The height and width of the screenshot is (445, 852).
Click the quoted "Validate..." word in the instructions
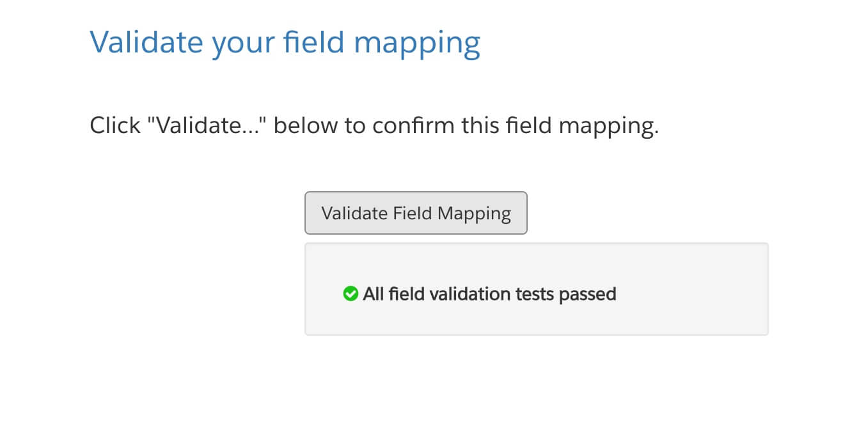[x=215, y=125]
